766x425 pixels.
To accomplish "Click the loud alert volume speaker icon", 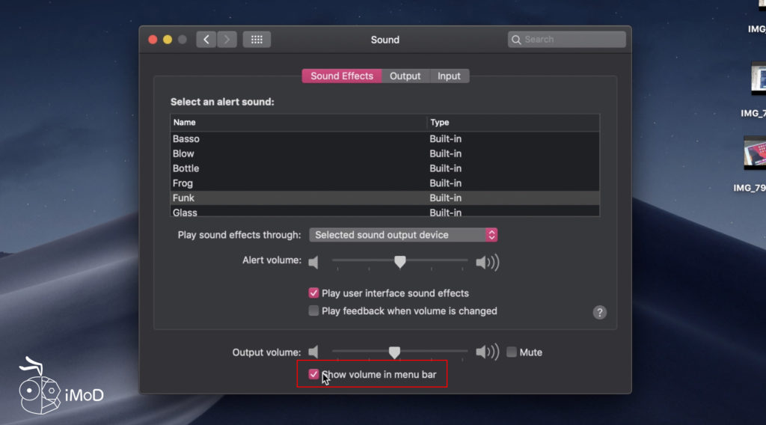I will (x=488, y=263).
